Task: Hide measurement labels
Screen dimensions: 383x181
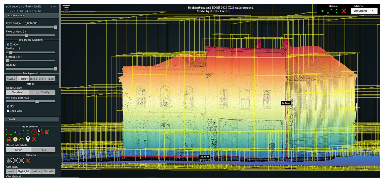Action: click(43, 150)
